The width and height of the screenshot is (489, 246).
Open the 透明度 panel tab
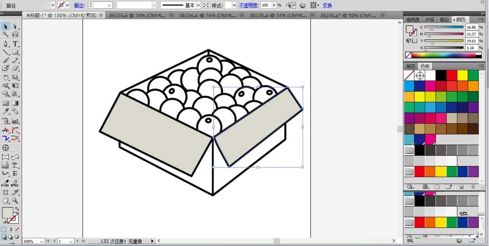tap(413, 20)
